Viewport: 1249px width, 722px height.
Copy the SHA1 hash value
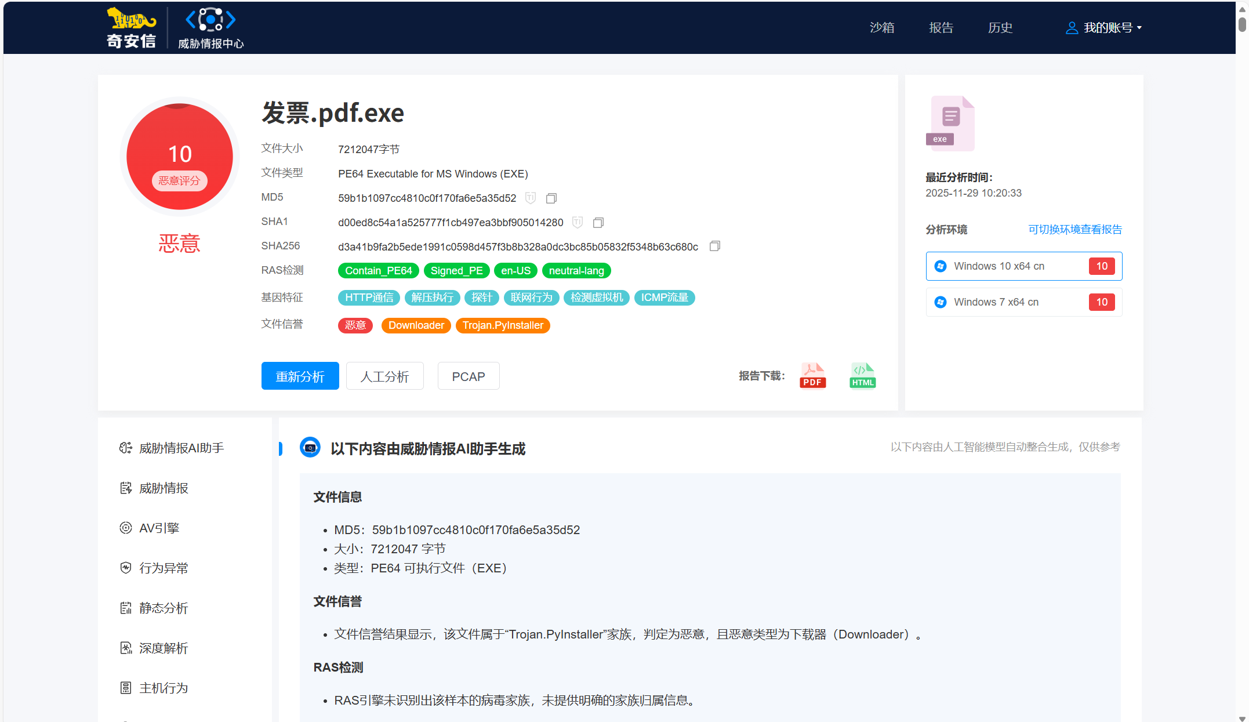click(598, 223)
